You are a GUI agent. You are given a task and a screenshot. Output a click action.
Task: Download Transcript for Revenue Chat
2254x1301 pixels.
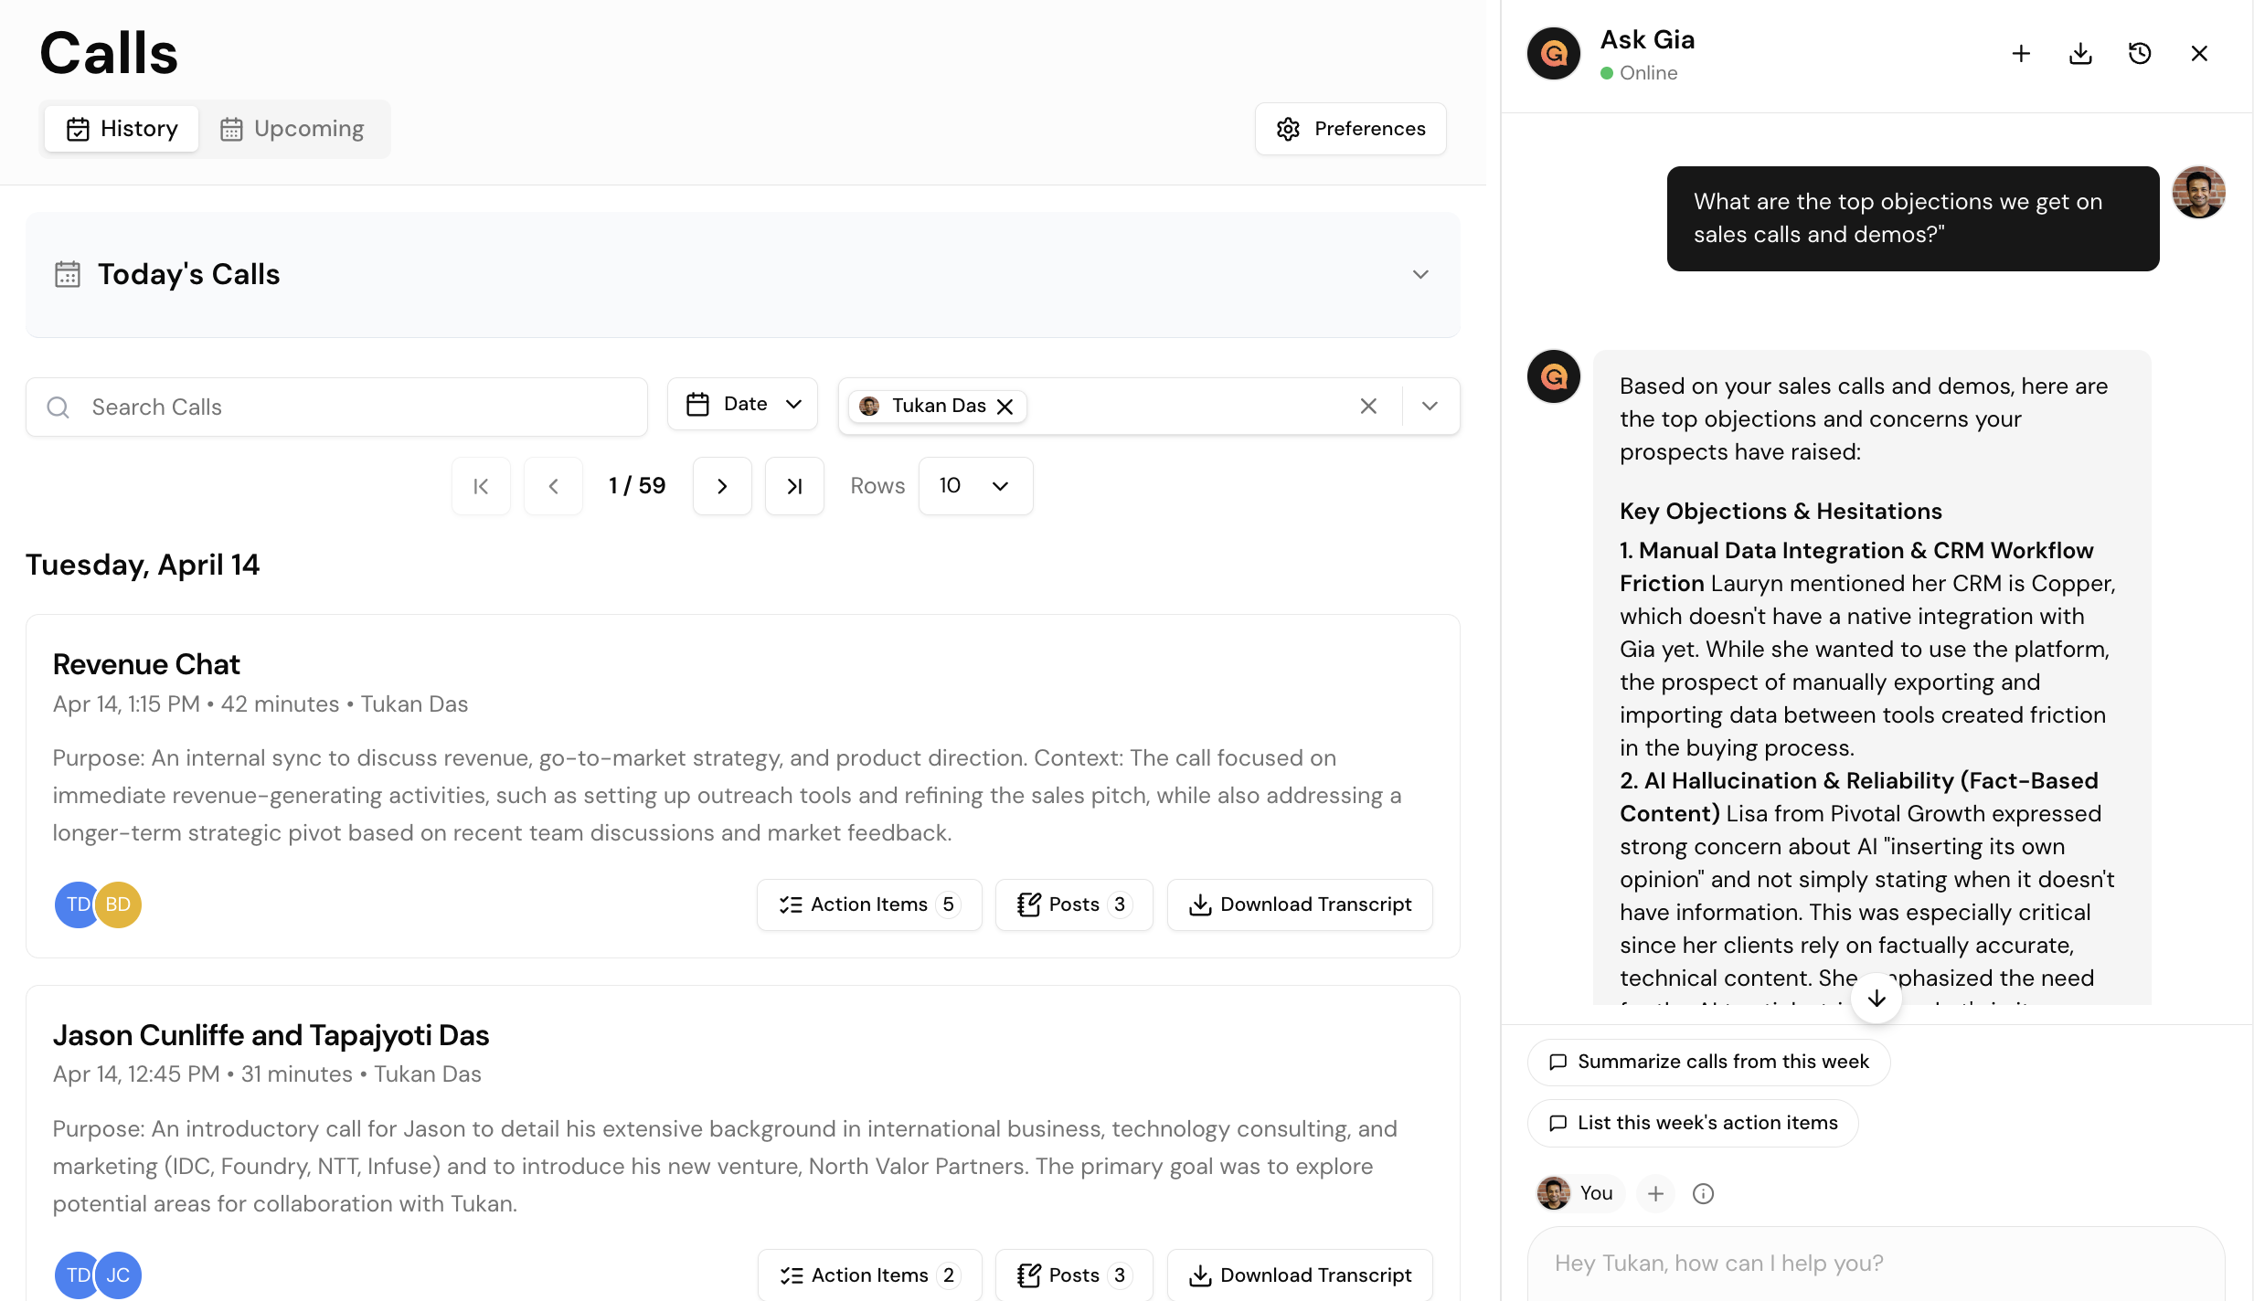1300,904
